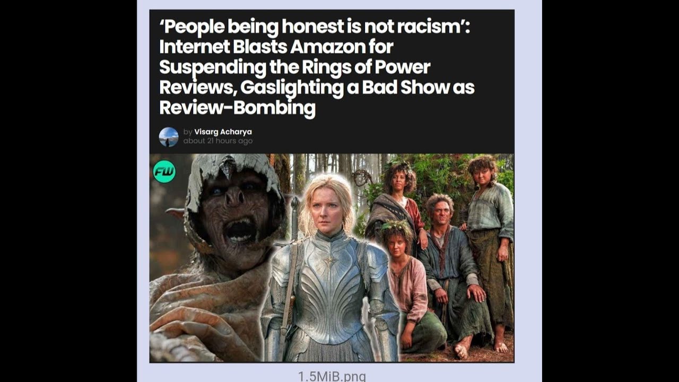The height and width of the screenshot is (382, 679).
Task: Click the 'Review-Bombing' last line of the headline
Action: (237, 108)
